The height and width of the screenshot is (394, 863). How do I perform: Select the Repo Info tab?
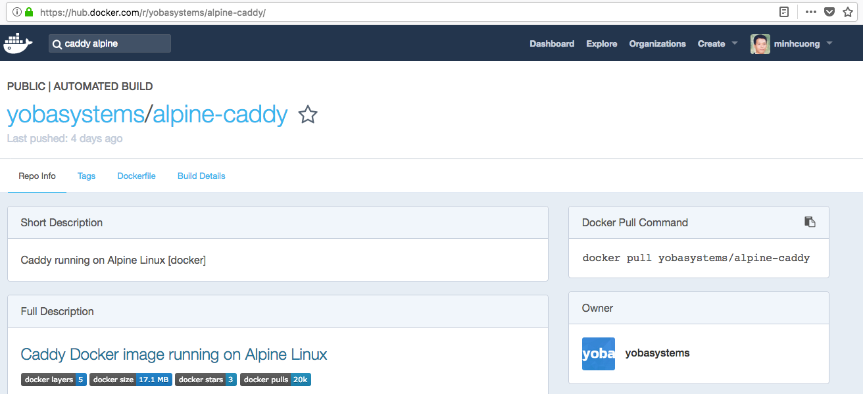click(x=37, y=176)
